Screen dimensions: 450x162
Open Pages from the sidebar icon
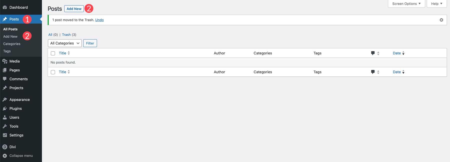tap(5, 70)
